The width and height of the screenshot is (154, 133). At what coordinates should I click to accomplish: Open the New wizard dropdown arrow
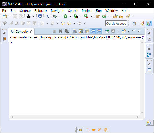[x=10, y=16]
